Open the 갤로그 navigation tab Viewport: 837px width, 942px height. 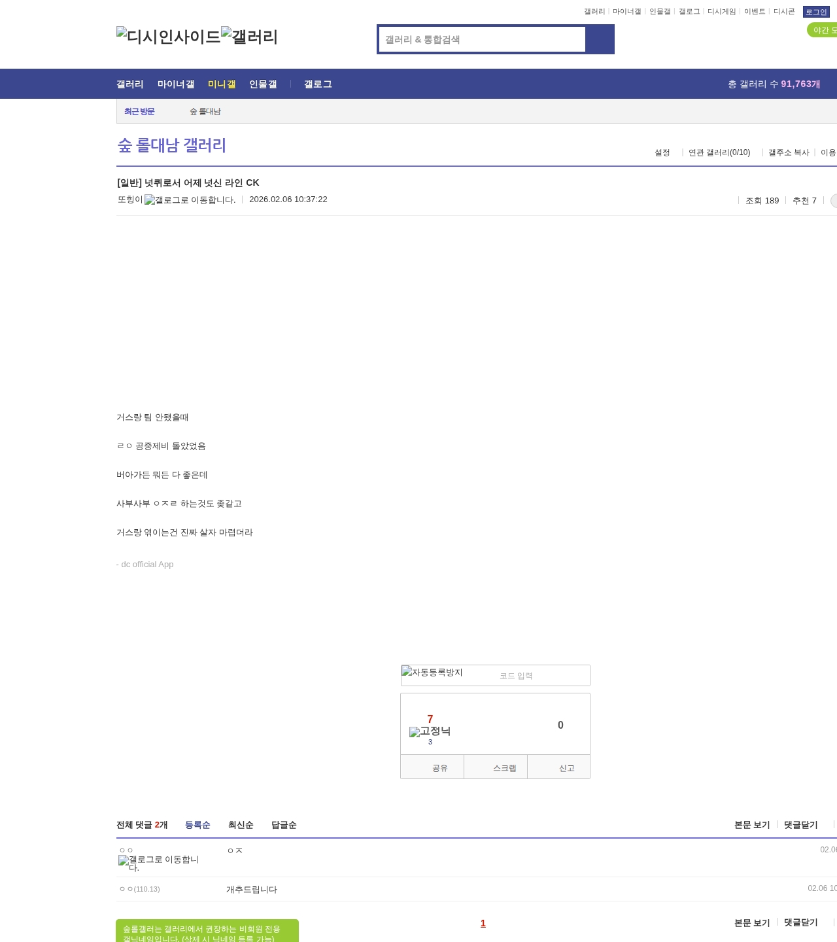pos(318,84)
